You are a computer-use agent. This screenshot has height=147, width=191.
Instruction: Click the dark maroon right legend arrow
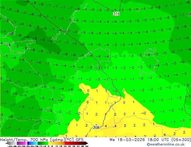tap(87, 143)
